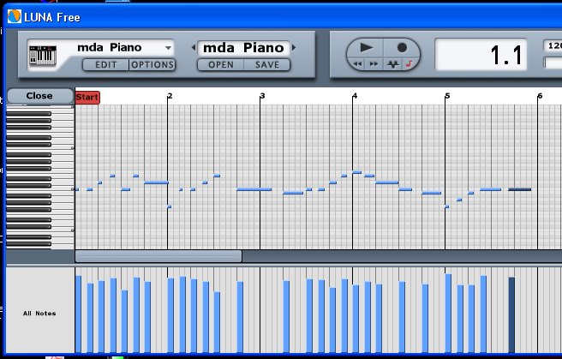Click bar 5 on the timeline ruler
562x359 pixels.
[x=447, y=96]
